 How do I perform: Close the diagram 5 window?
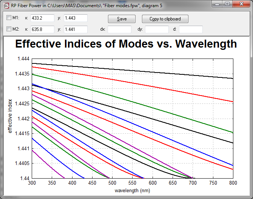pyautogui.click(x=241, y=4)
